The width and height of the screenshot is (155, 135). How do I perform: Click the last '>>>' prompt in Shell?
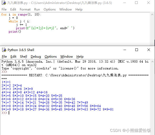coord(4,113)
